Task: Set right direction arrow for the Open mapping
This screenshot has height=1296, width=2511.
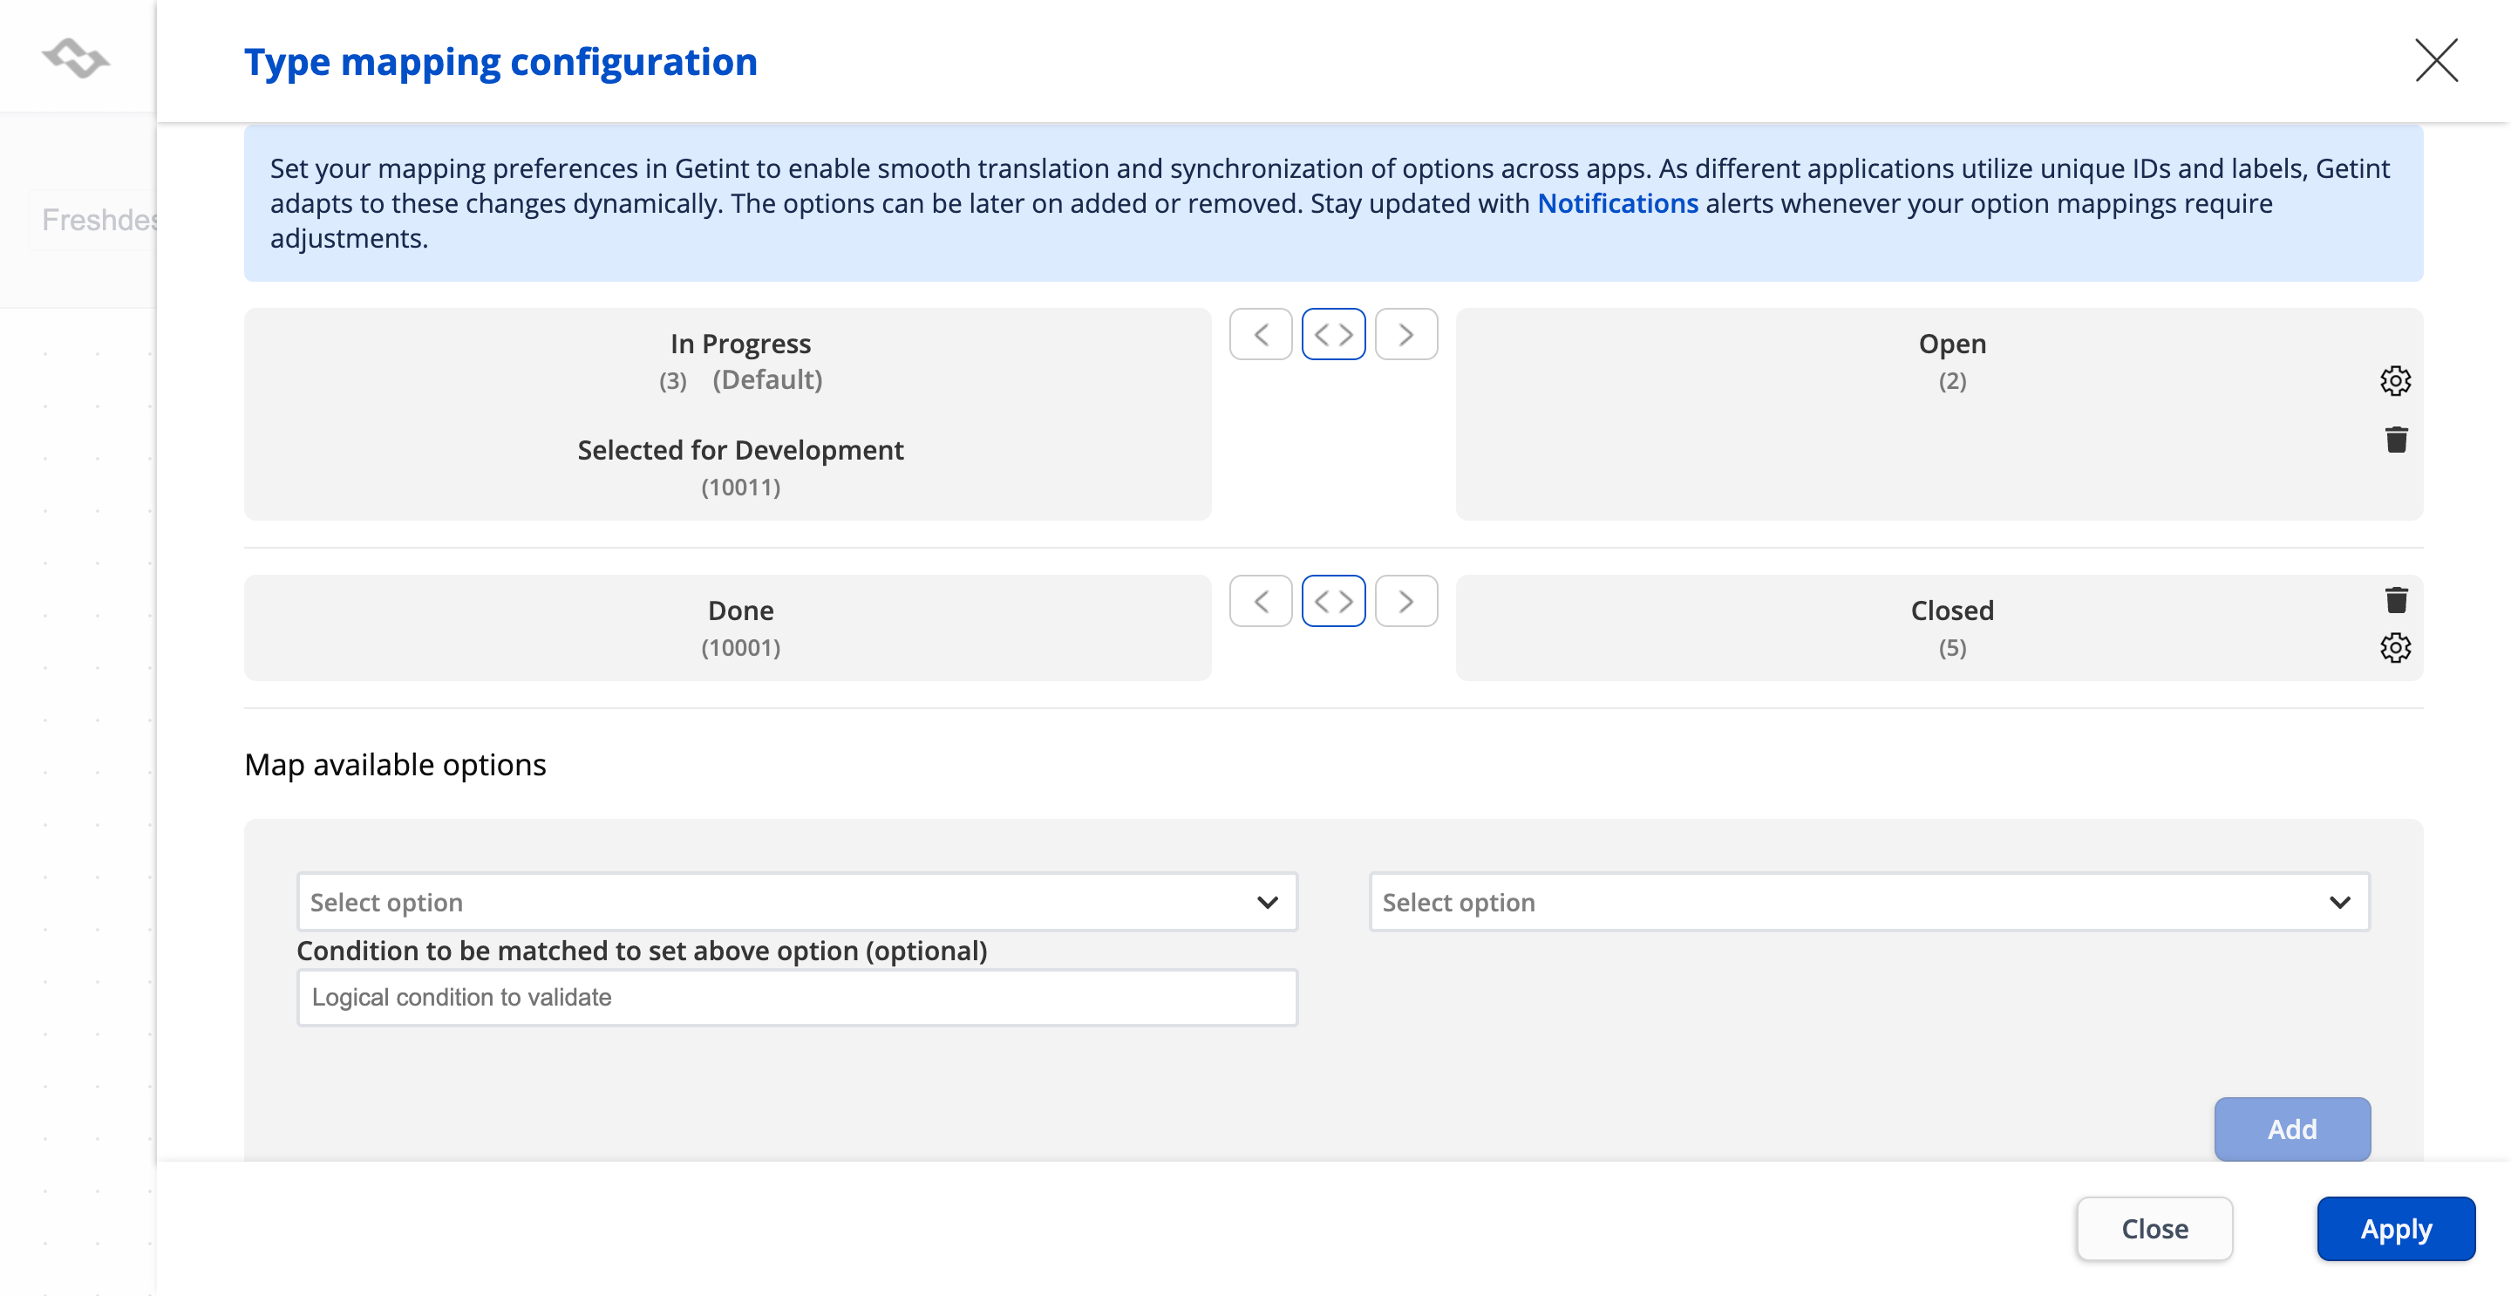Action: pyautogui.click(x=1405, y=335)
